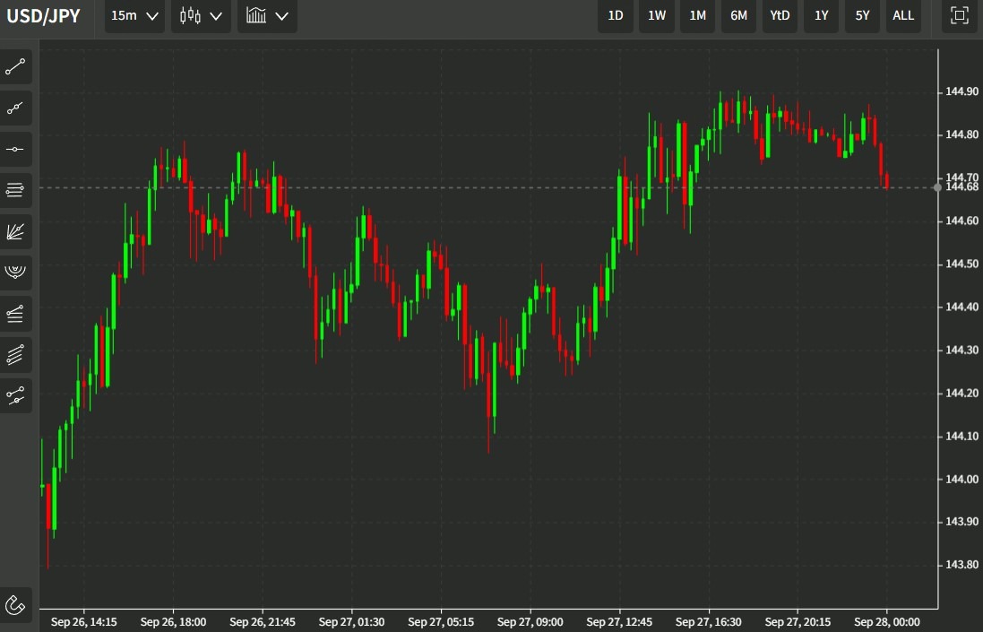Select the Fibonacci retracement tool
This screenshot has height=632, width=983.
(15, 190)
